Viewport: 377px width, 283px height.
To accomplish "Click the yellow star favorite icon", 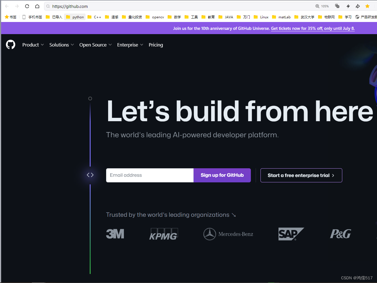I will click(x=367, y=6).
